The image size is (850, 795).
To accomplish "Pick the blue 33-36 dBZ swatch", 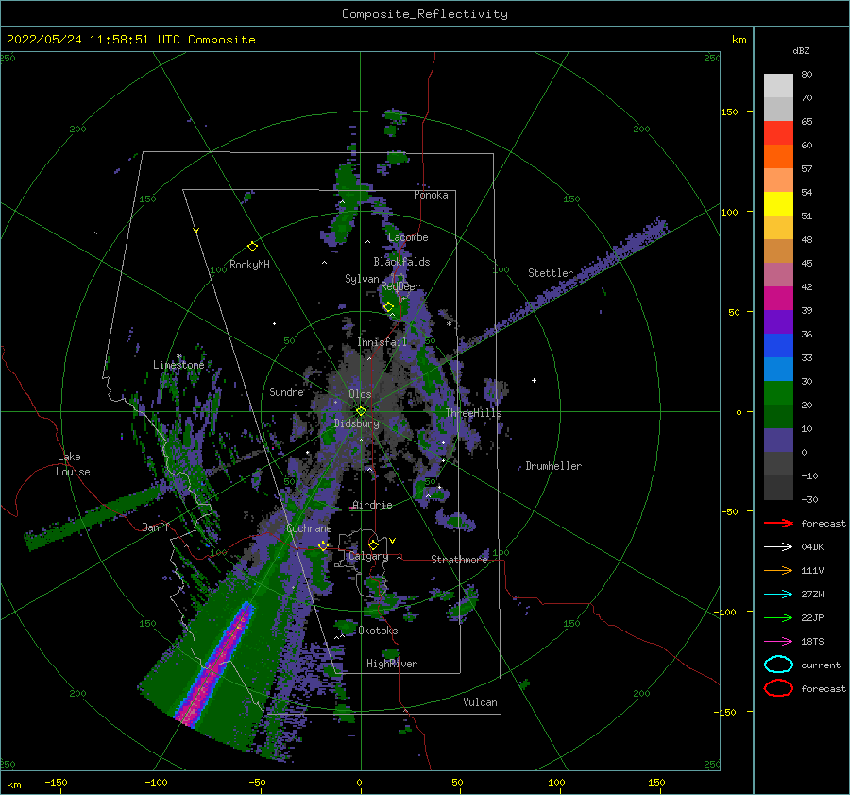I will click(778, 346).
